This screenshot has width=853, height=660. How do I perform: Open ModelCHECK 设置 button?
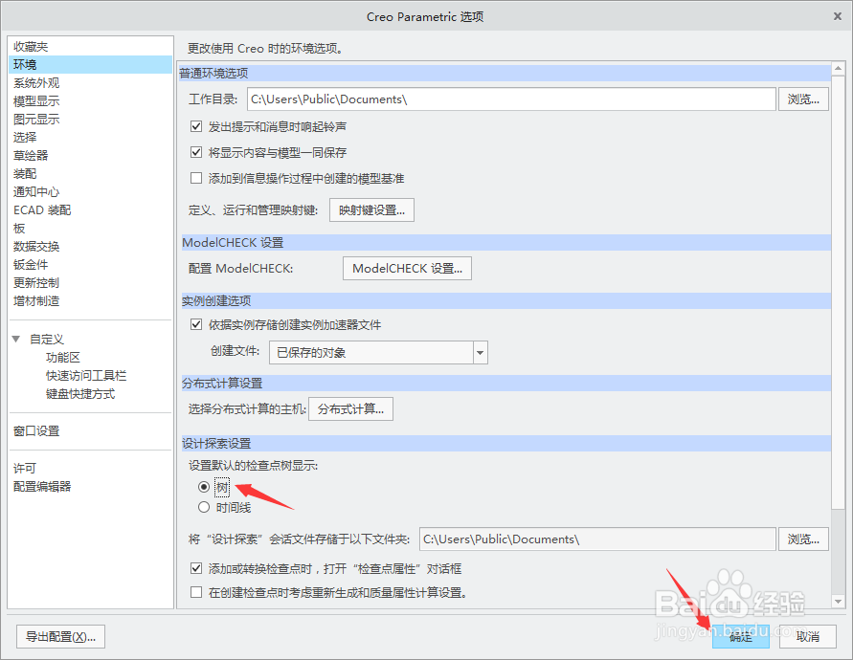[x=407, y=269]
